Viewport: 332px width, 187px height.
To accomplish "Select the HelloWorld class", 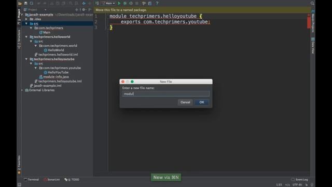I will pos(54,50).
